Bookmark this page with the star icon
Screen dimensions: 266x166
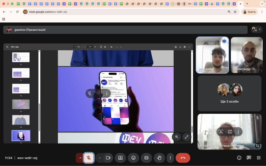236,12
